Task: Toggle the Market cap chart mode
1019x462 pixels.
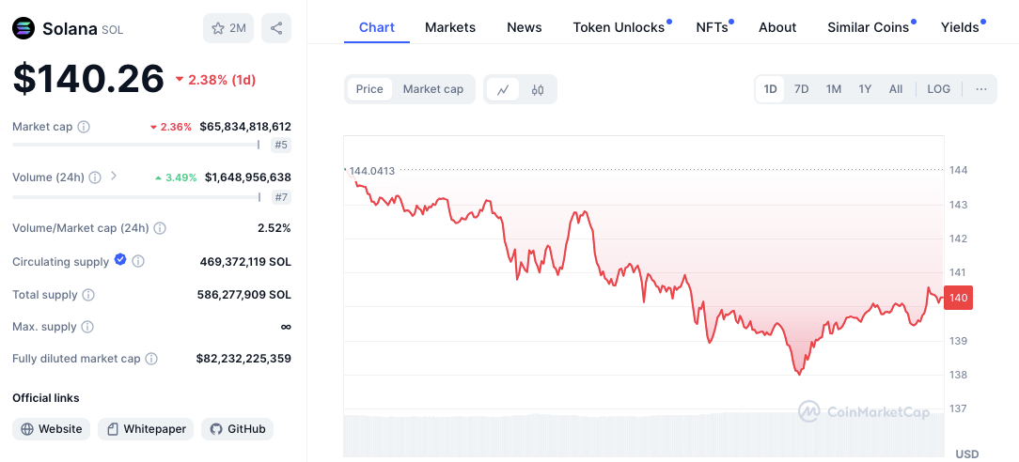Action: [x=432, y=89]
